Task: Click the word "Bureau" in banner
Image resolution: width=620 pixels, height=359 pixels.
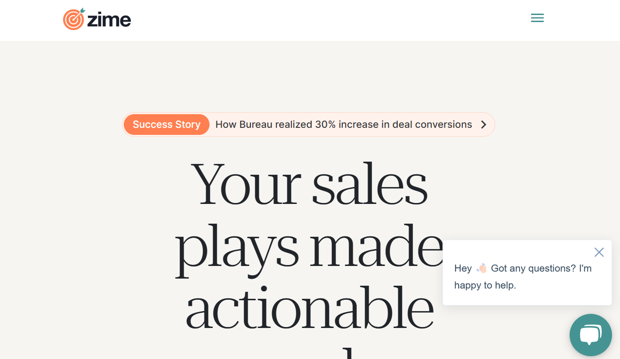Action: [256, 125]
